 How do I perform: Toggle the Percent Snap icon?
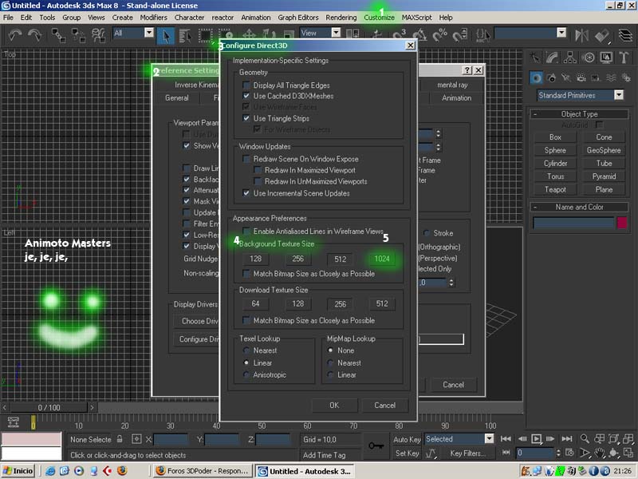440,36
